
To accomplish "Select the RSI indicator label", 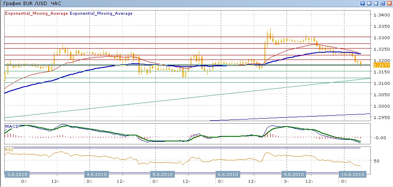I will [x=9, y=150].
